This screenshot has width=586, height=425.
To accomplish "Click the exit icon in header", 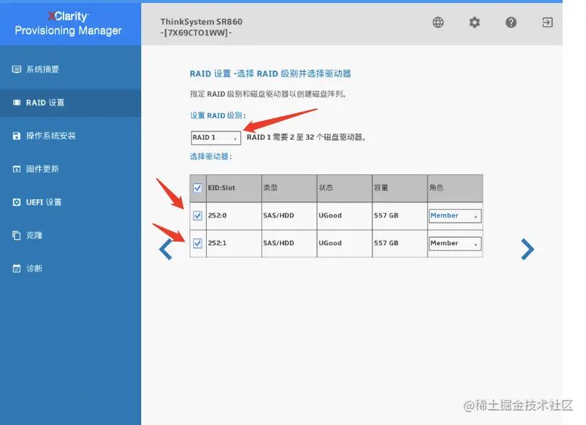I will pyautogui.click(x=547, y=23).
